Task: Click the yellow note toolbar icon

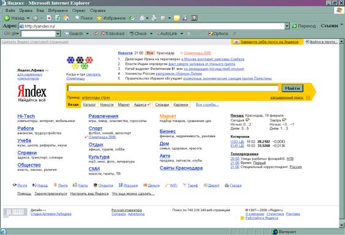Action: pyautogui.click(x=176, y=18)
